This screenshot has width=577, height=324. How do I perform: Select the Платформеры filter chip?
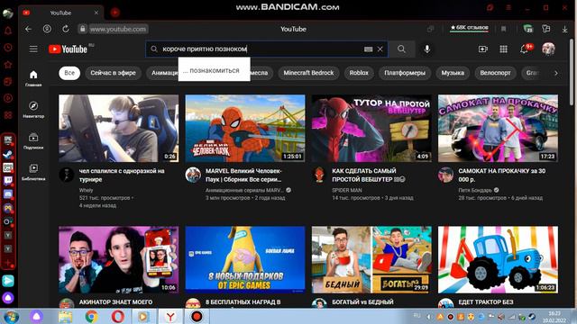pyautogui.click(x=405, y=73)
